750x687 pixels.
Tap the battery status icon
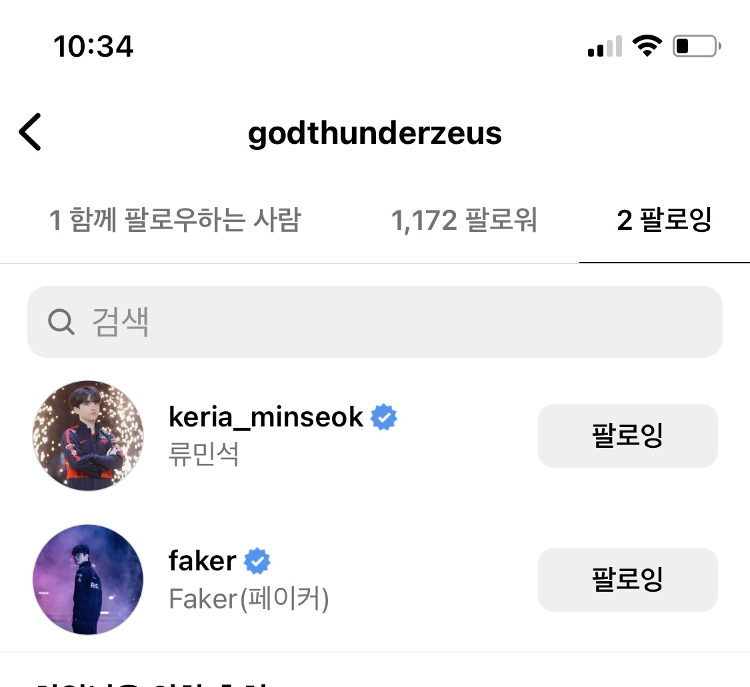[697, 46]
